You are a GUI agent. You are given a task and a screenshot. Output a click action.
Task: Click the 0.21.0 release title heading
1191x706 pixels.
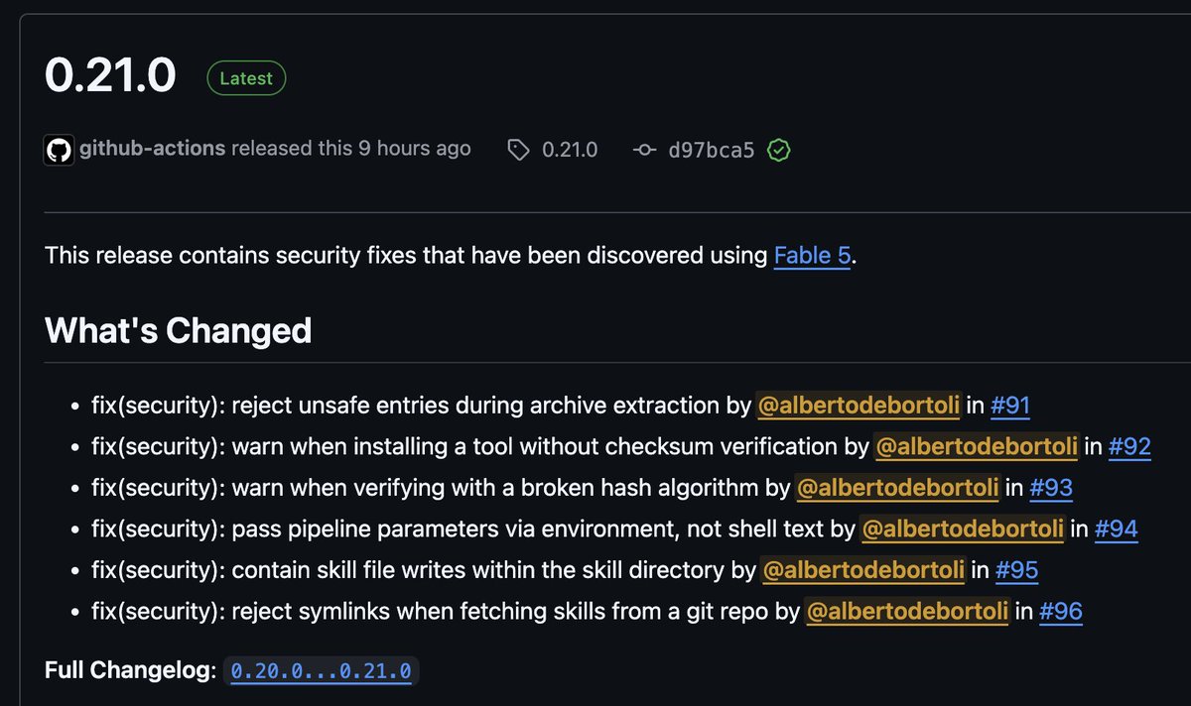click(x=110, y=76)
